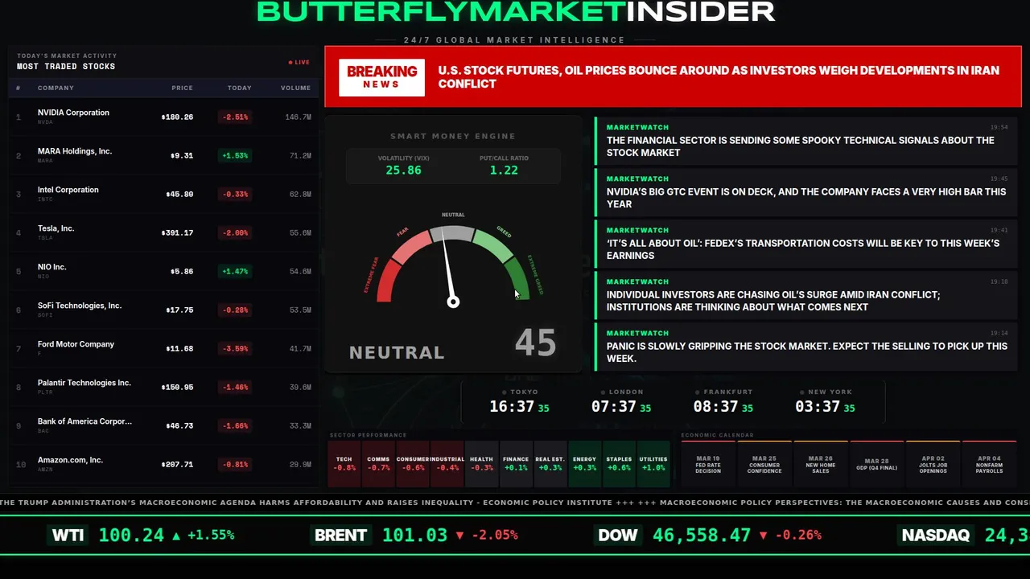Open the APR 04 Nonfarm Payrolls event
Screen dimensions: 1030x579
[x=990, y=464]
